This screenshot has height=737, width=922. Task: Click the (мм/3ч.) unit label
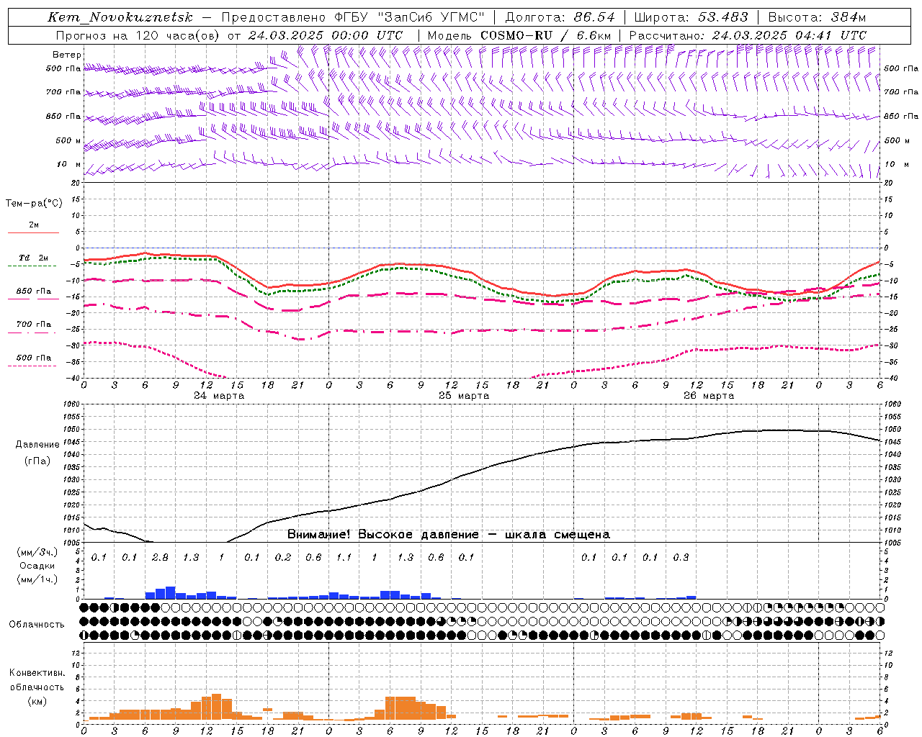point(37,552)
